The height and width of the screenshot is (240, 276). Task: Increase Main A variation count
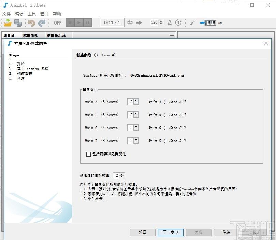click(136, 100)
